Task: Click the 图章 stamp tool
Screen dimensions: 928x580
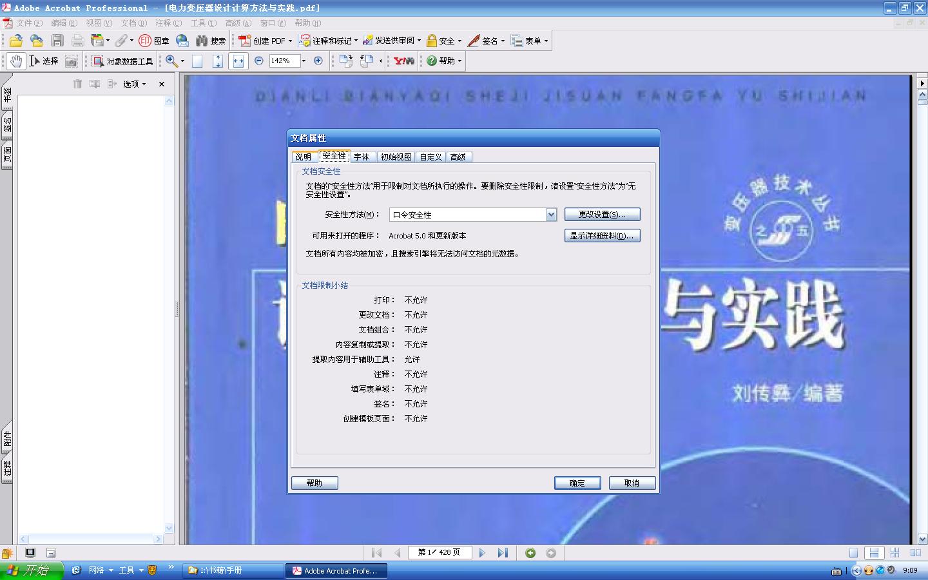Action: click(x=154, y=41)
